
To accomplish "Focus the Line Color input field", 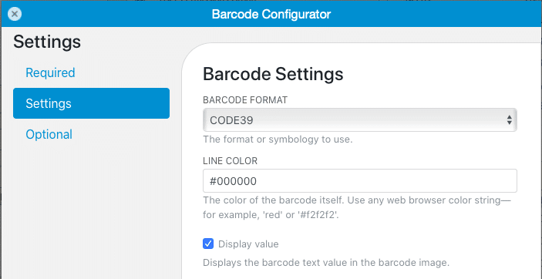I will tap(360, 181).
